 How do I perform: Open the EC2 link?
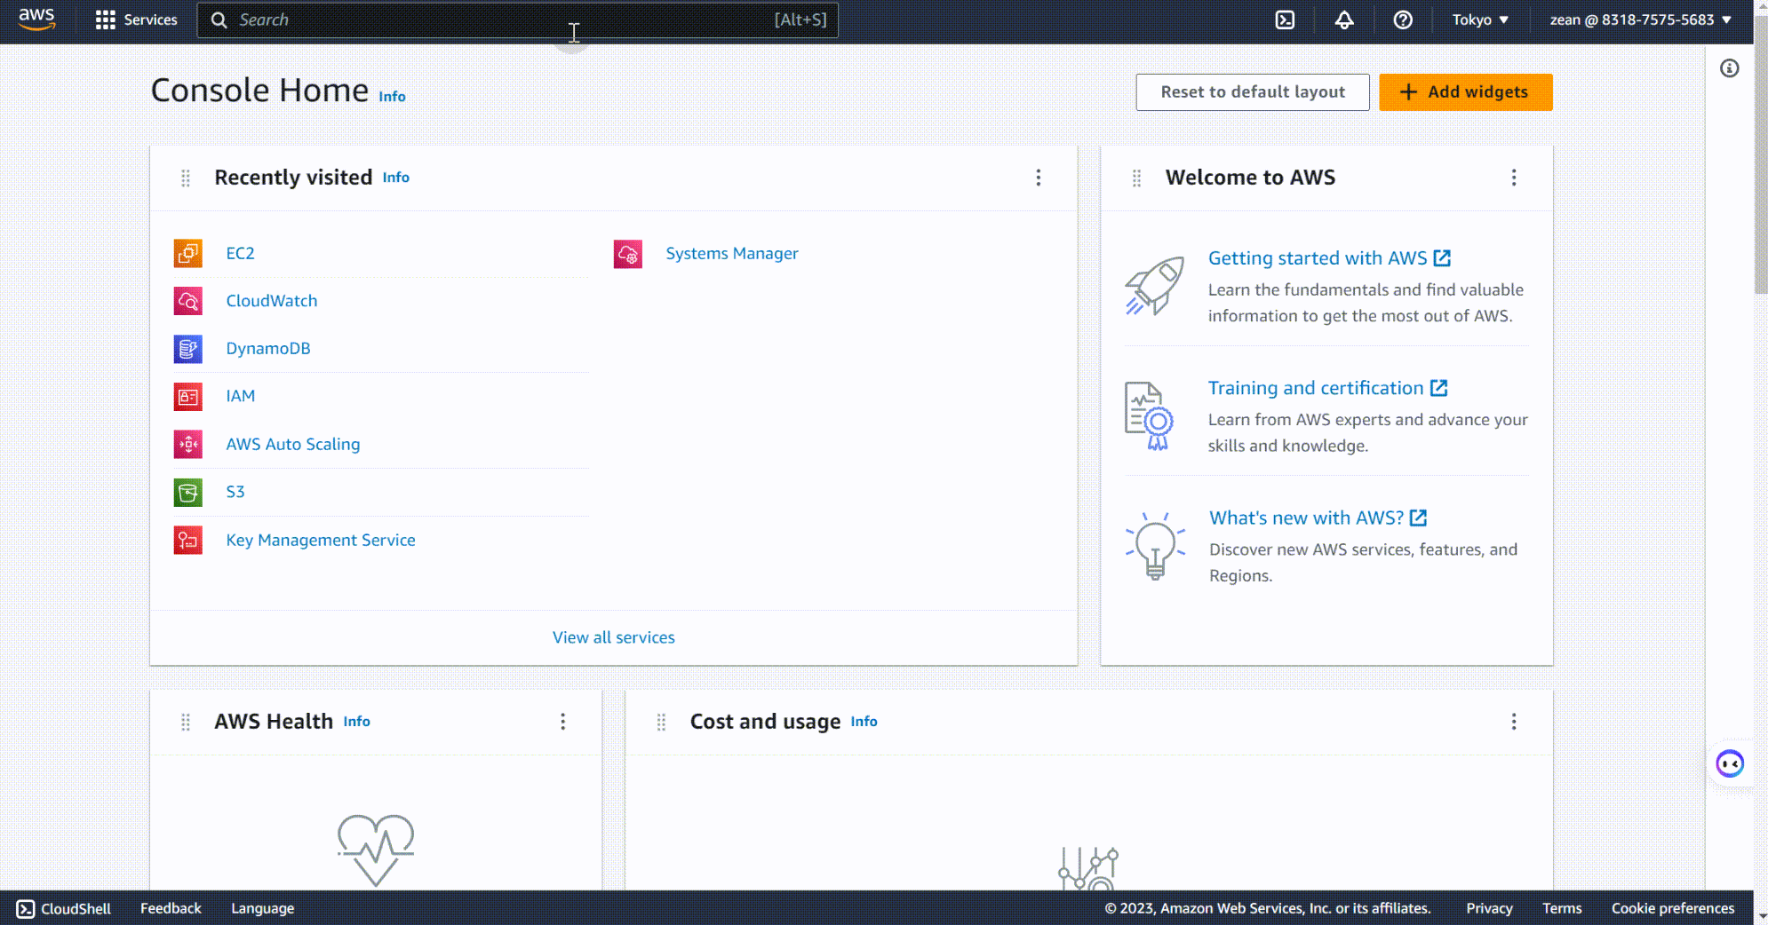click(240, 254)
